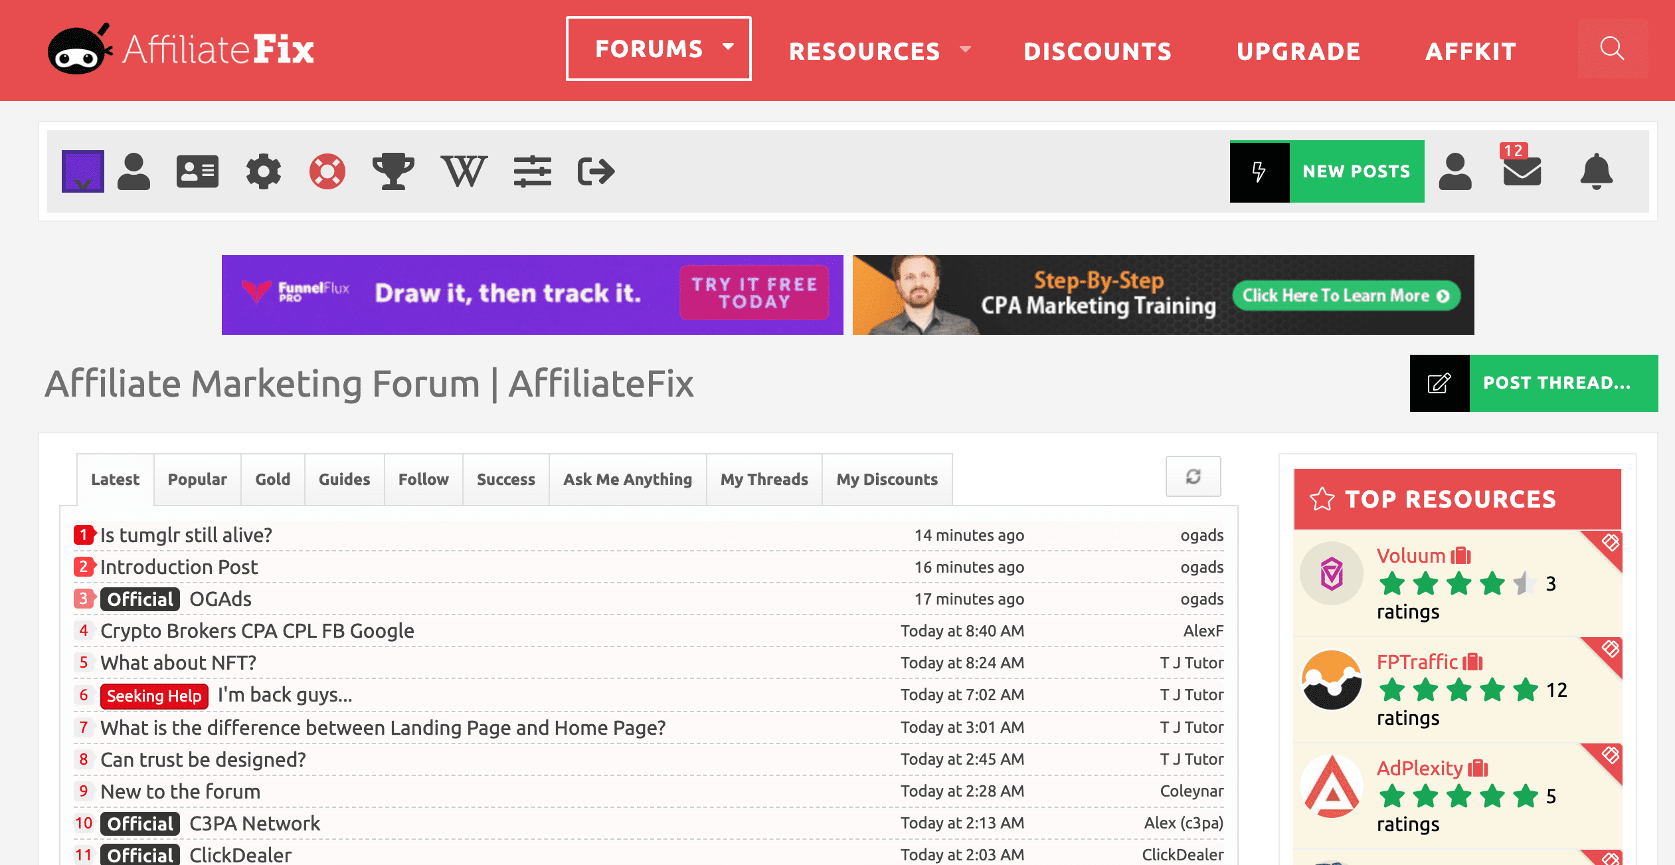Open inbox envelope with 12 badge
The width and height of the screenshot is (1675, 865).
pos(1522,170)
